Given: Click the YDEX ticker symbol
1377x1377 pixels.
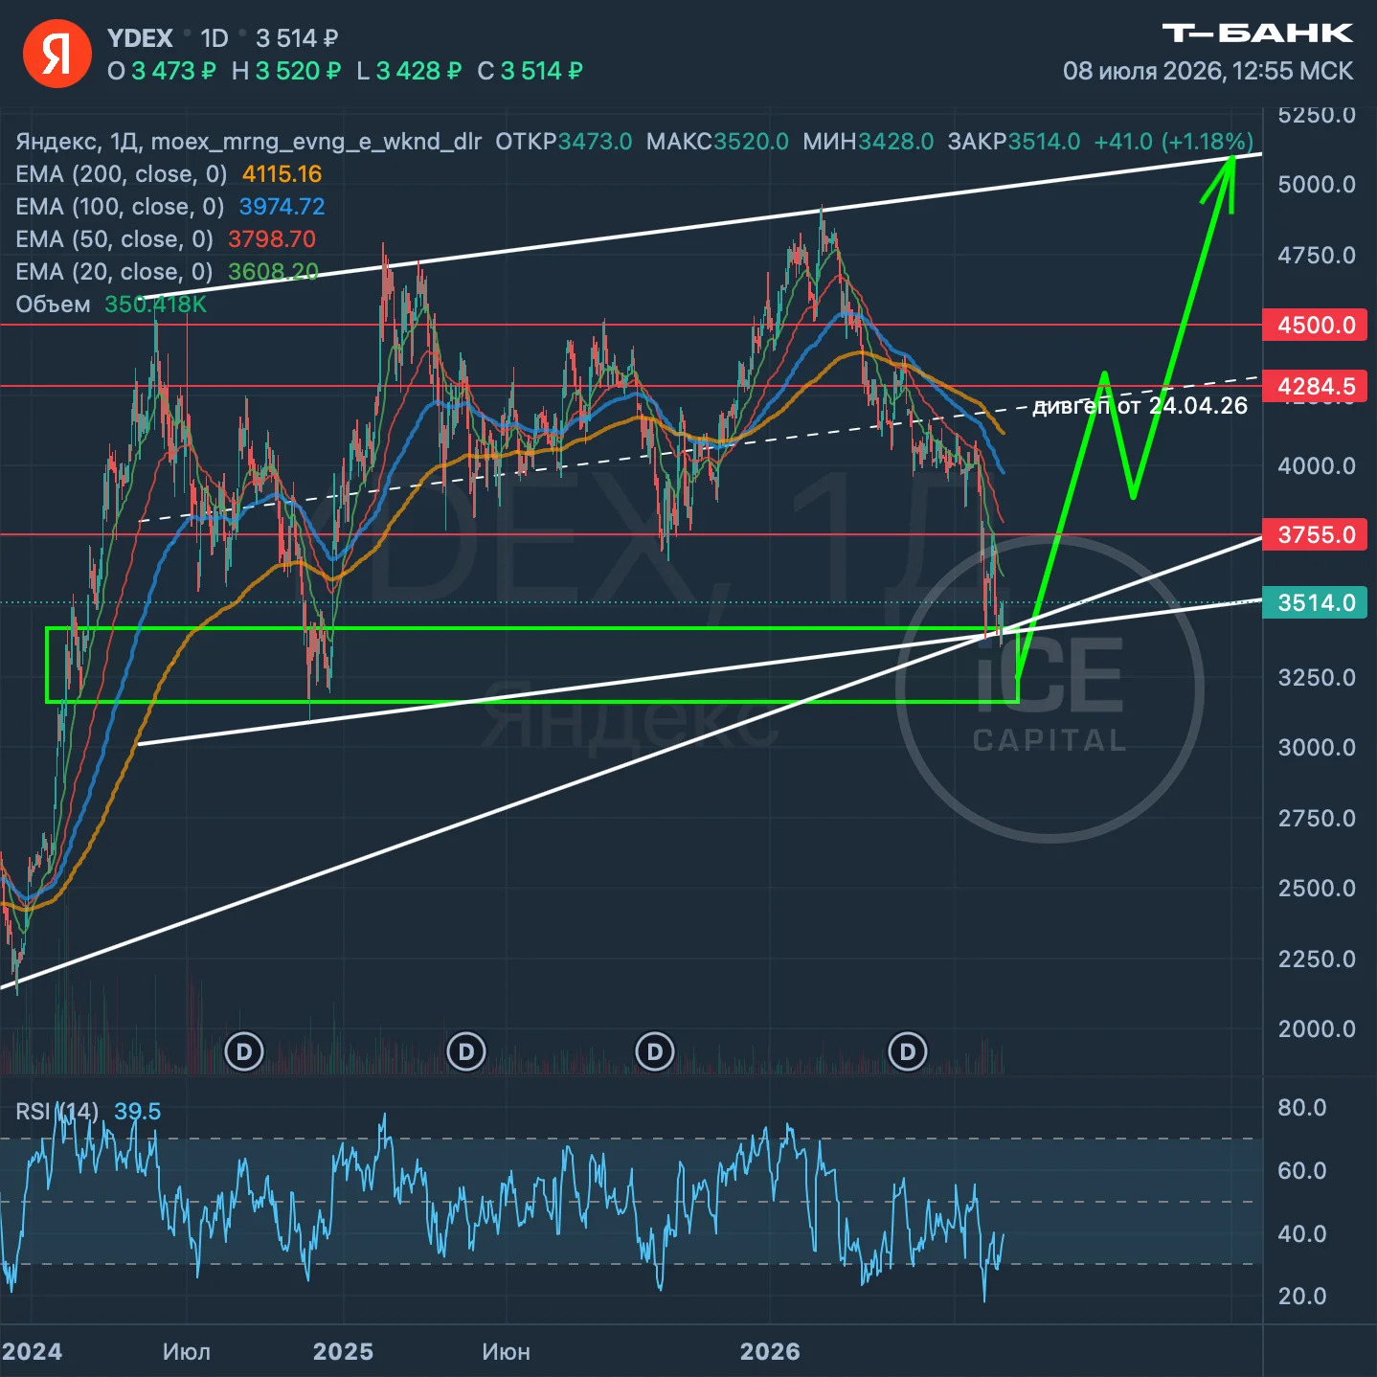Looking at the screenshot, I should click(x=140, y=38).
